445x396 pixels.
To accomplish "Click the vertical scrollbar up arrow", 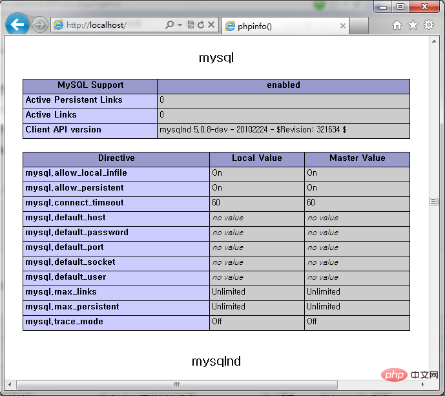I will pos(434,41).
